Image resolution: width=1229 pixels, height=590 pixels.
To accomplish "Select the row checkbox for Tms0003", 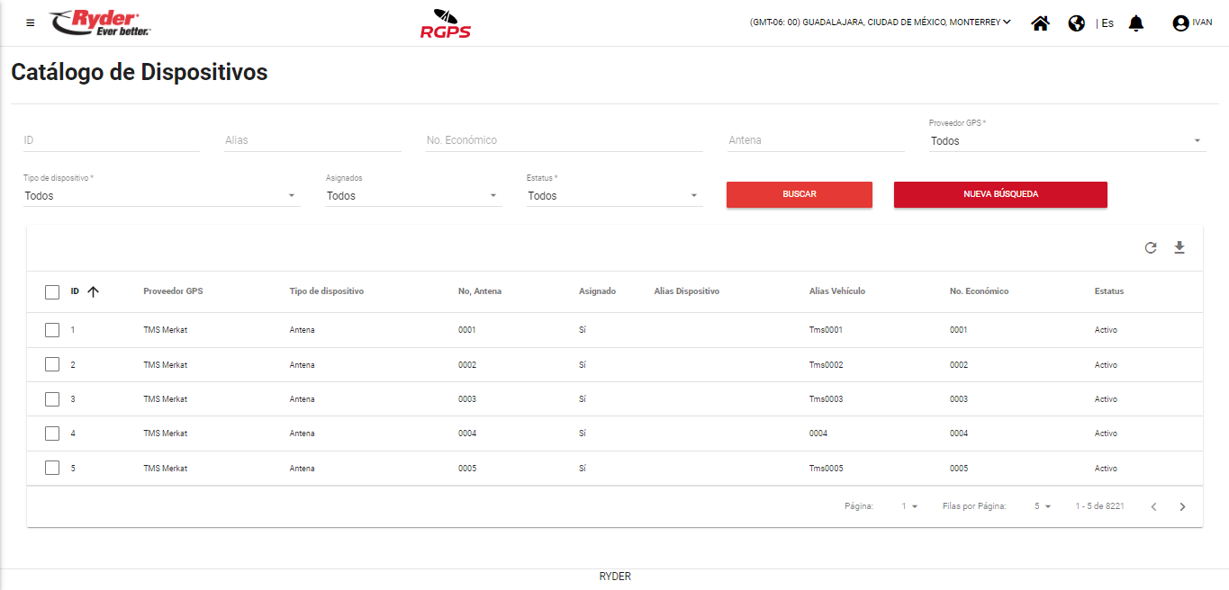I will (52, 398).
